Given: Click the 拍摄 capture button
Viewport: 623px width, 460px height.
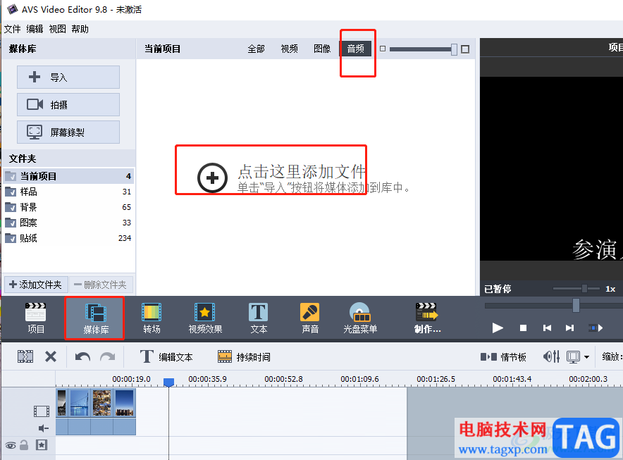Looking at the screenshot, I should pyautogui.click(x=68, y=104).
